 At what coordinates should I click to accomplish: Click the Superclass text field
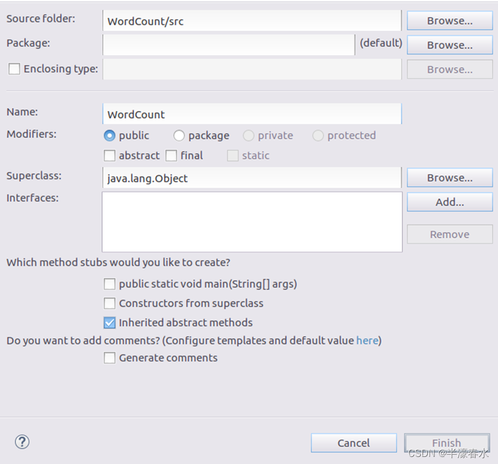point(251,178)
